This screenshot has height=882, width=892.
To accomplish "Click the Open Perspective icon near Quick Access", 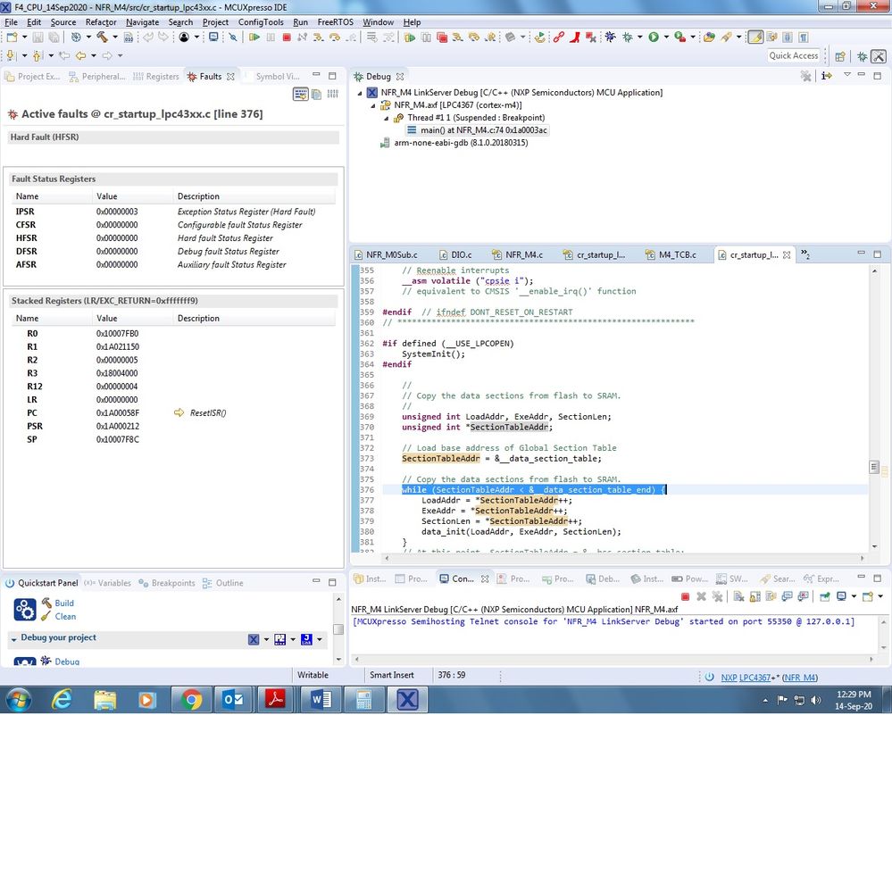I will point(839,56).
